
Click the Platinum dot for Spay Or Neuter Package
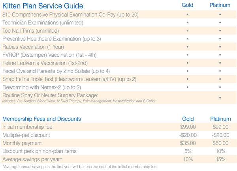coord(220,98)
